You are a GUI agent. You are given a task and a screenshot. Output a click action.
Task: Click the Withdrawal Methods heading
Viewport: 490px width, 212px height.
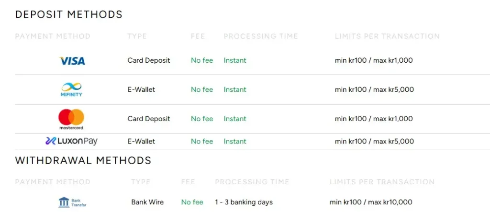pyautogui.click(x=83, y=160)
